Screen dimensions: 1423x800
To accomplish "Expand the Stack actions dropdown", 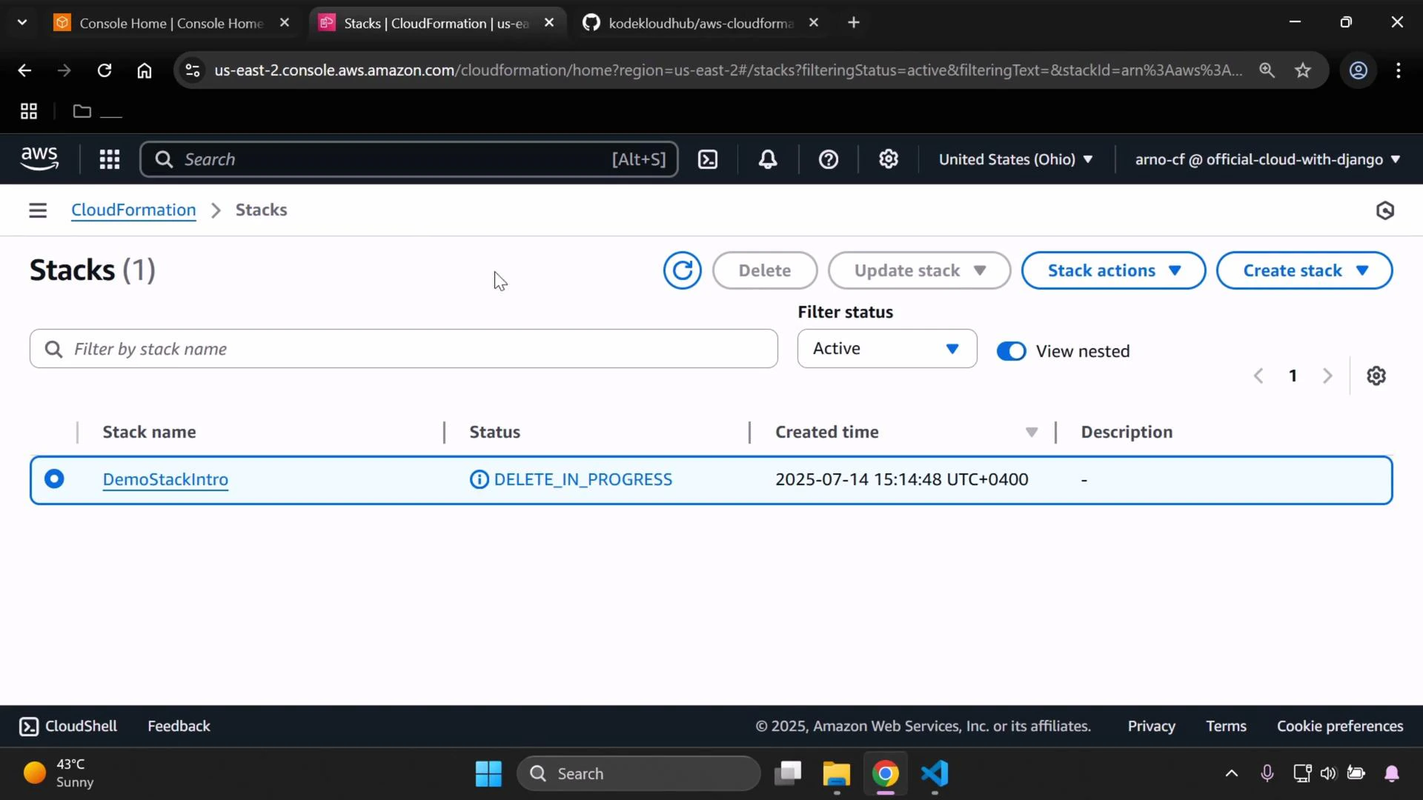I will pos(1112,270).
